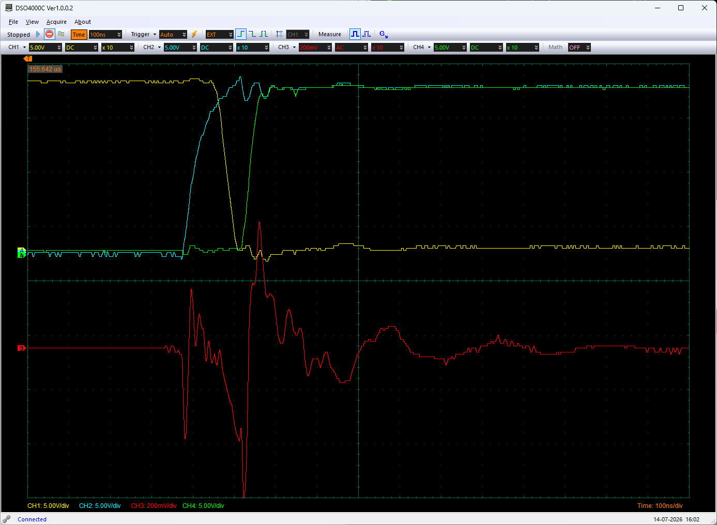Viewport: 717px width, 525px height.
Task: Open the Acquire menu
Action: (x=56, y=22)
